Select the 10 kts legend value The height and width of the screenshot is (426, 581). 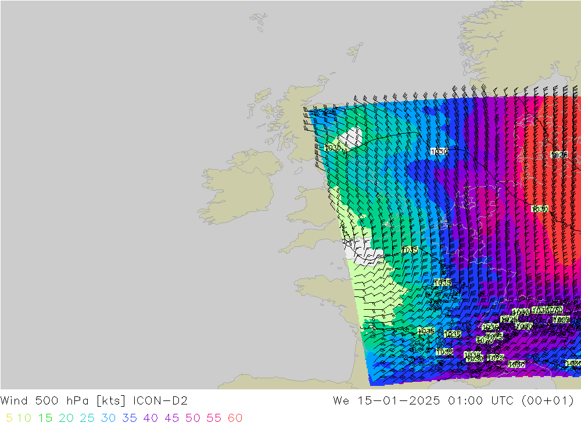click(24, 418)
